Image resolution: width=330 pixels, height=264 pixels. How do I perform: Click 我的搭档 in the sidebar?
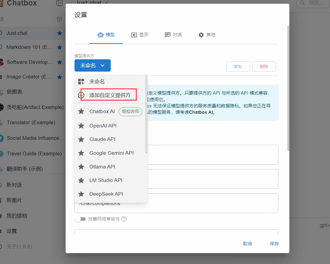tap(16, 216)
